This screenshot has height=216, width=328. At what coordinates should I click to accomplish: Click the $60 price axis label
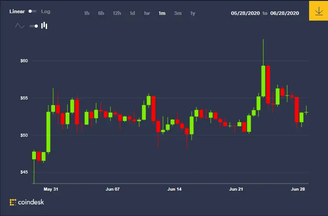point(24,60)
